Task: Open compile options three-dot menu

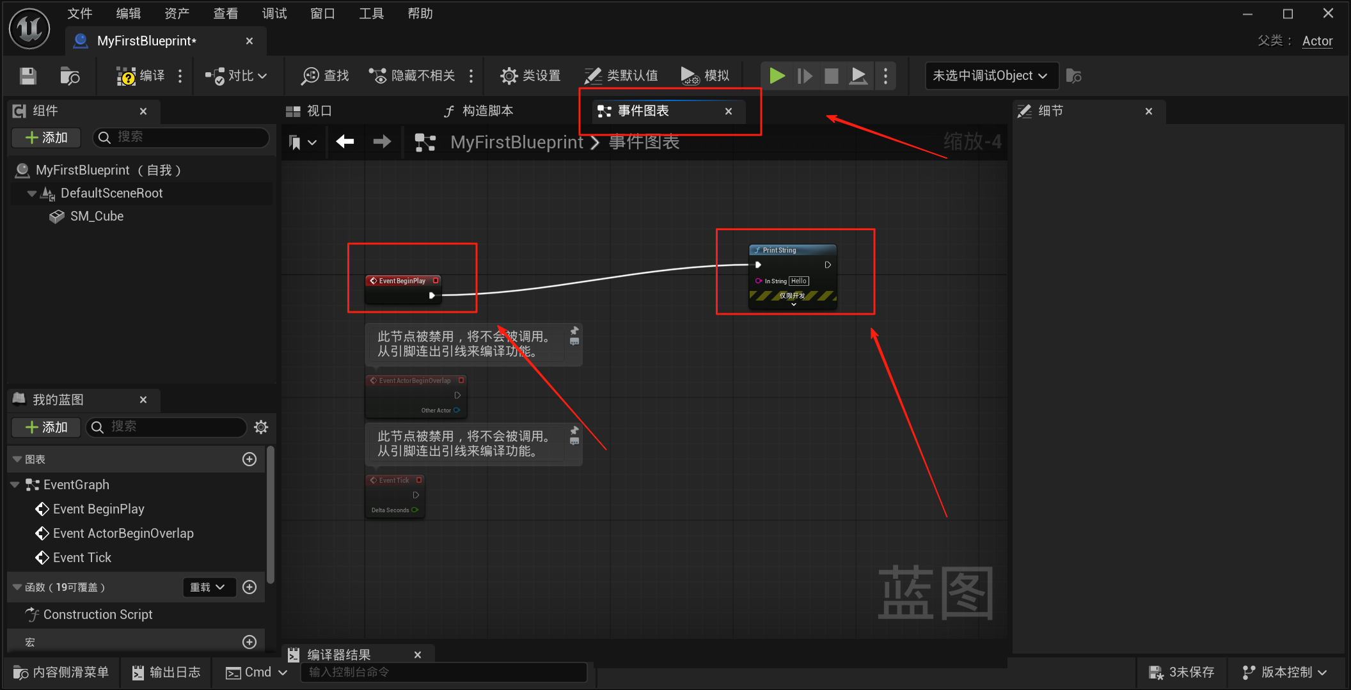Action: [x=180, y=76]
